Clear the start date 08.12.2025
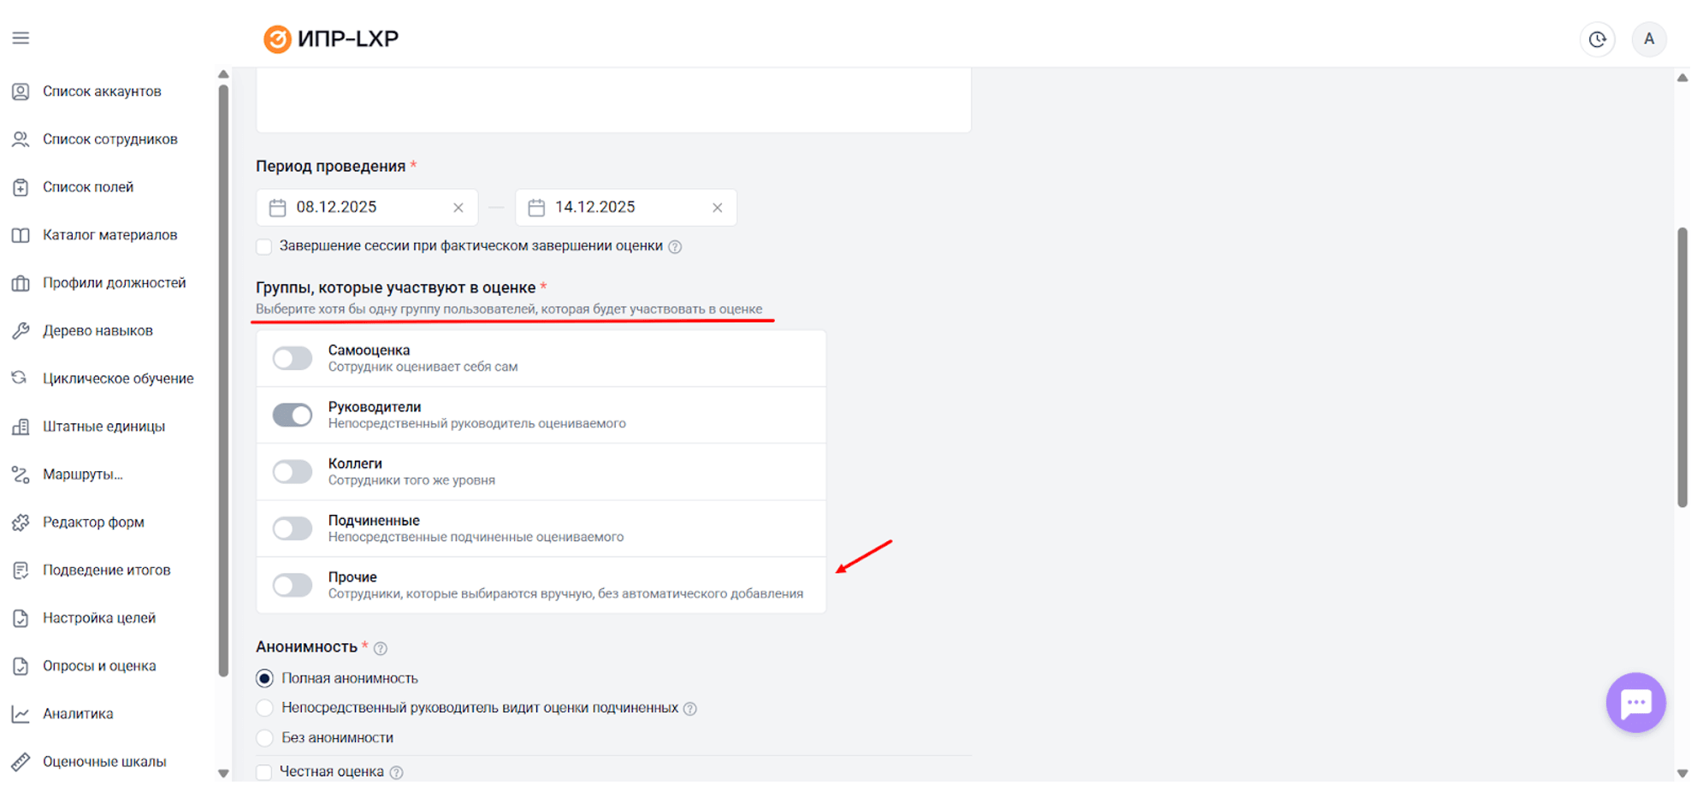Screen dimensions: 1697x785 pyautogui.click(x=458, y=208)
